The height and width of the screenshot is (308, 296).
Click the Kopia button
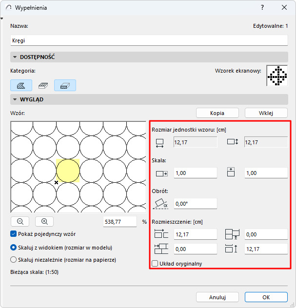pos(217,113)
